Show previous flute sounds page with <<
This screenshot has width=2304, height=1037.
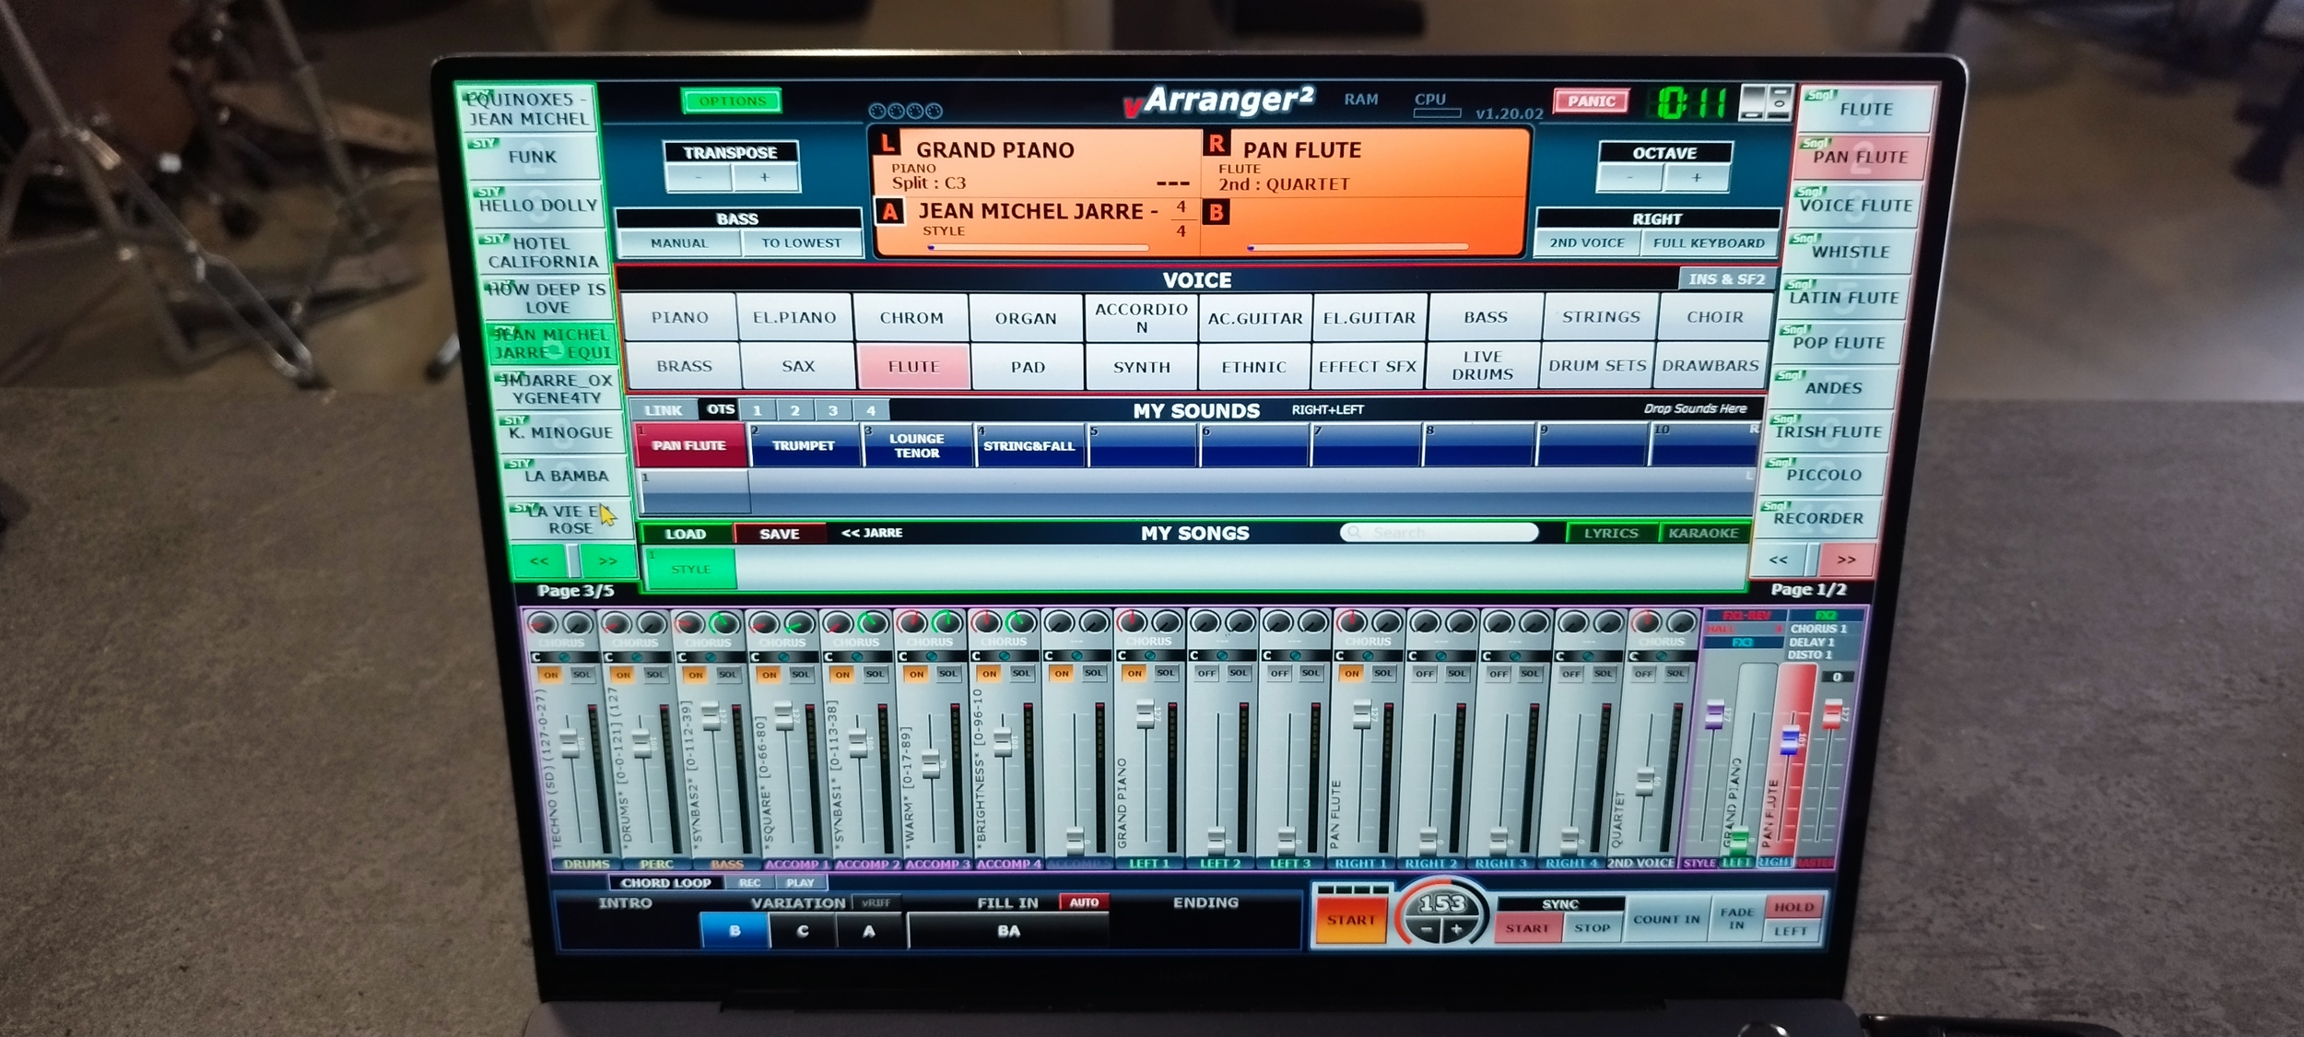pos(1779,560)
